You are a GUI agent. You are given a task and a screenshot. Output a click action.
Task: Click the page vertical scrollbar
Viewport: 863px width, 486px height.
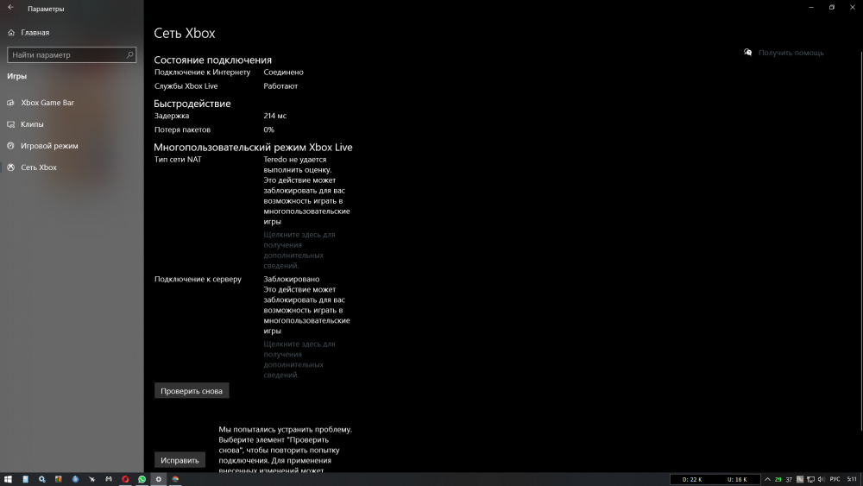click(860, 241)
